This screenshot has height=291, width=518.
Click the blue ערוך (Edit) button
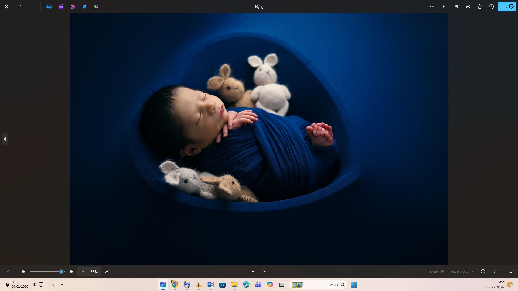coord(507,6)
